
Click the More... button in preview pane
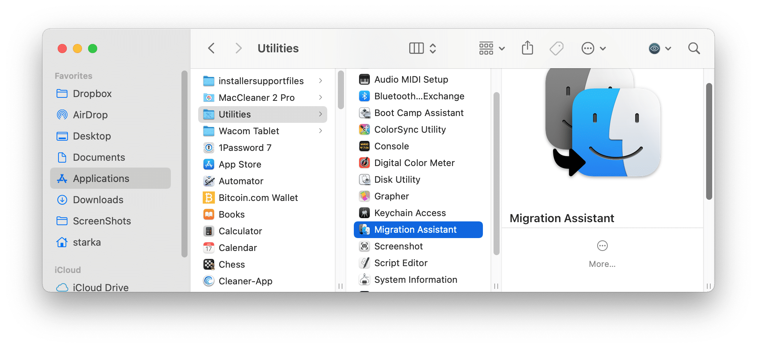602,254
